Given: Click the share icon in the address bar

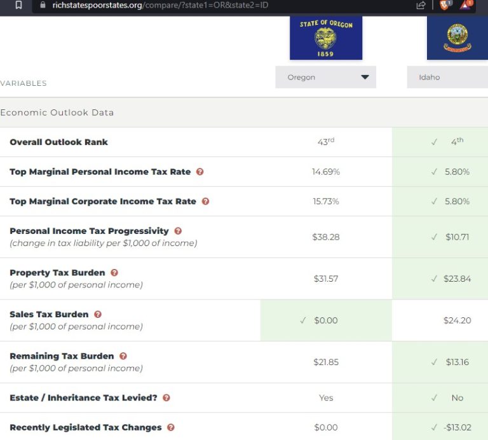Looking at the screenshot, I should click(421, 5).
